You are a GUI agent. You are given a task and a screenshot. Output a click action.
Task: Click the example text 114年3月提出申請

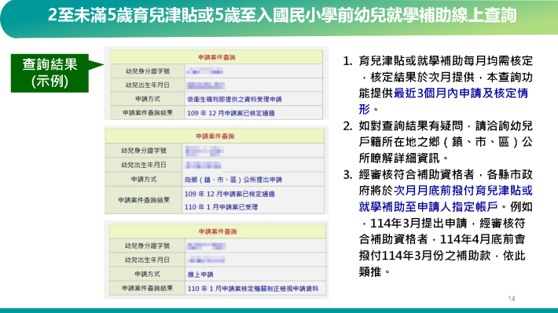[418, 223]
